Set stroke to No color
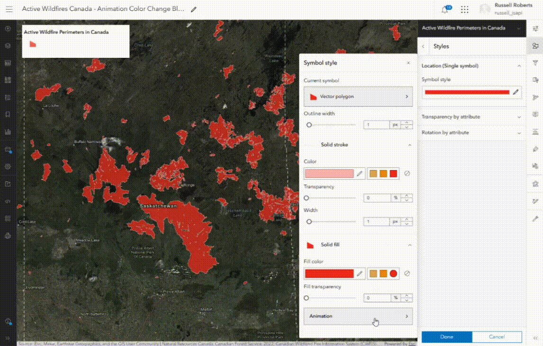 [407, 173]
